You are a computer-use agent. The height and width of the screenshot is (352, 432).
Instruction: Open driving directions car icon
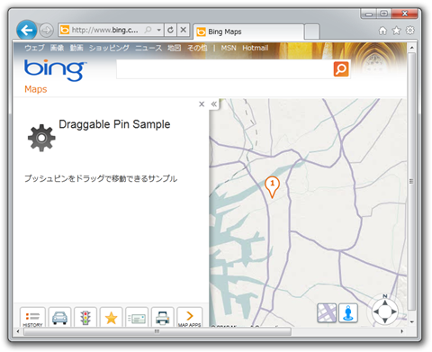[x=59, y=317]
